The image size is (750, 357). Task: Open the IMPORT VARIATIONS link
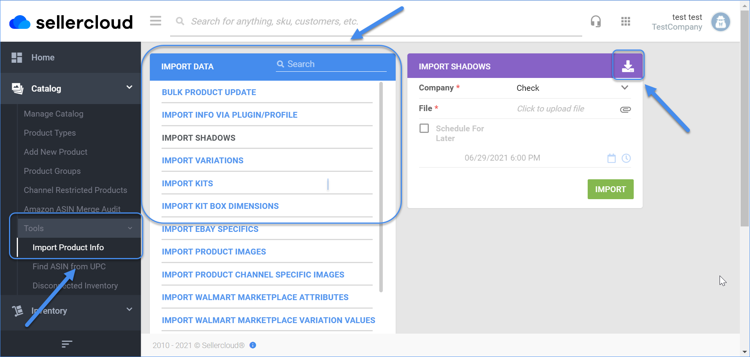pos(203,161)
